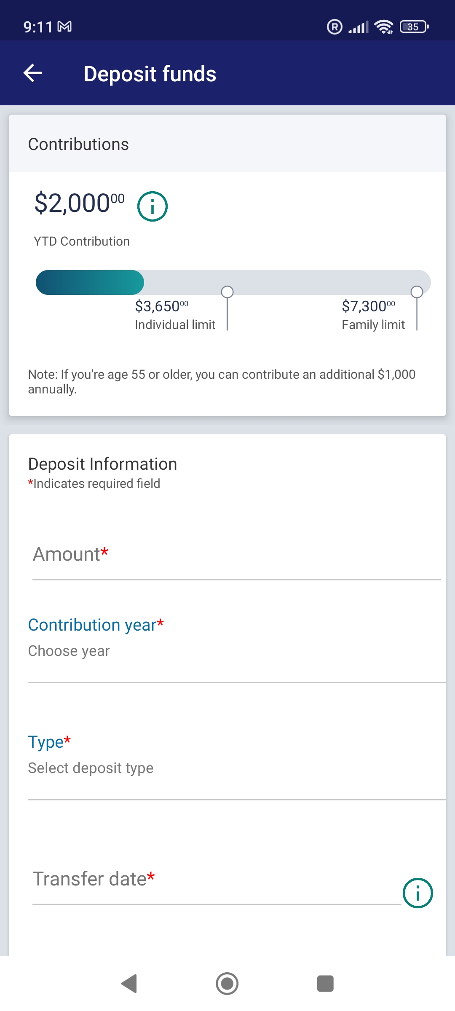This screenshot has width=455, height=1011.
Task: Tap the Wi-Fi status icon
Action: [x=384, y=27]
